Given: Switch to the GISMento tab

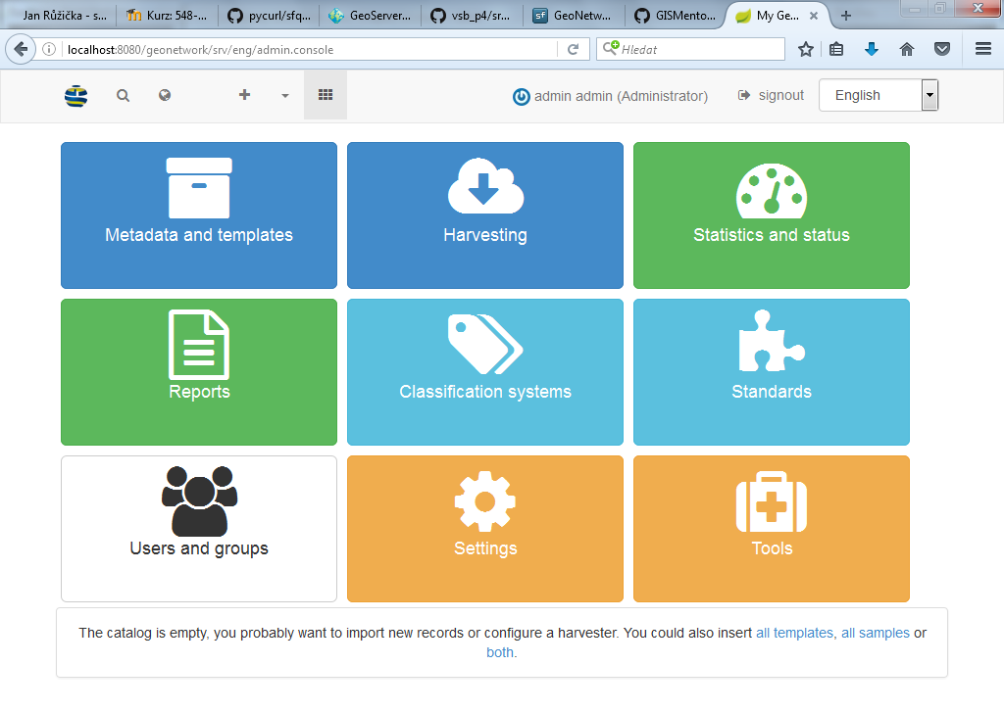Looking at the screenshot, I should click(676, 16).
